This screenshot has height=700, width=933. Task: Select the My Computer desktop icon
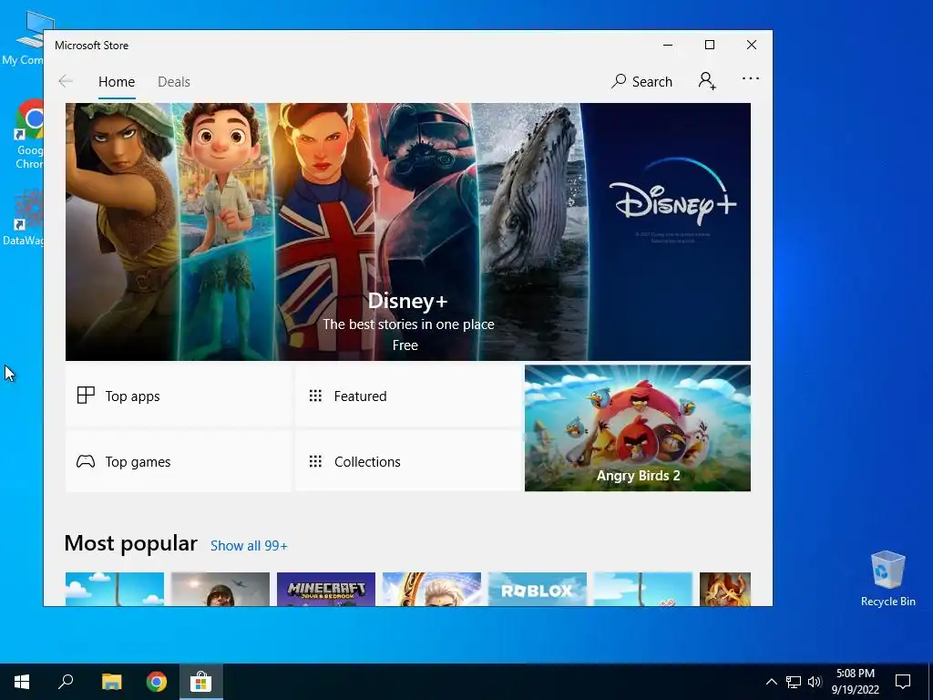pos(24,38)
